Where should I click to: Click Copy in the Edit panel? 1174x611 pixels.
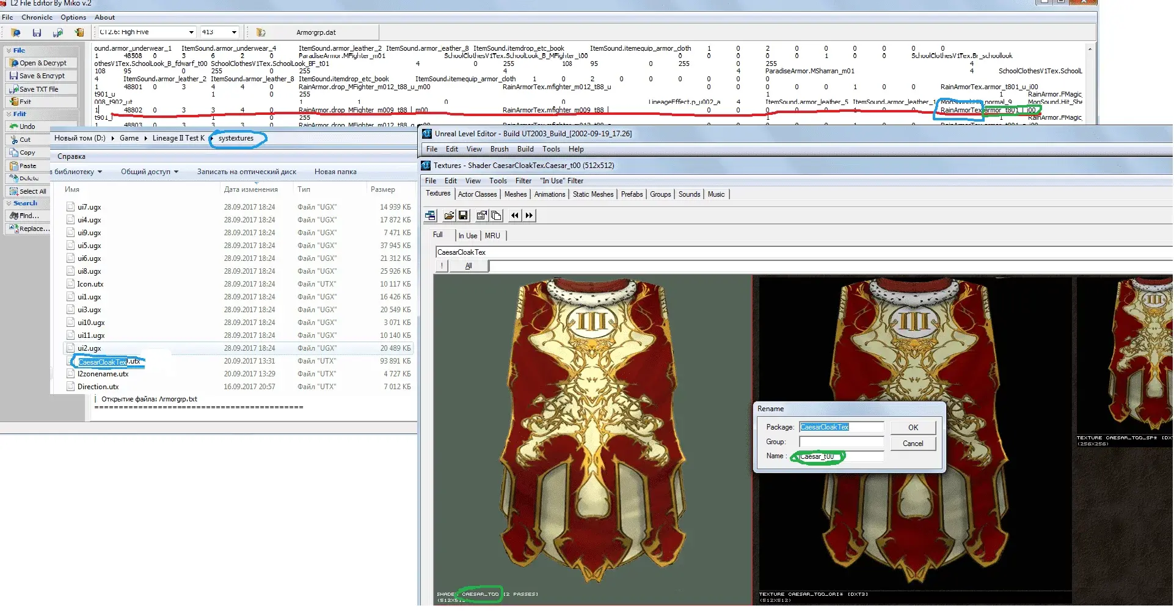click(x=27, y=153)
